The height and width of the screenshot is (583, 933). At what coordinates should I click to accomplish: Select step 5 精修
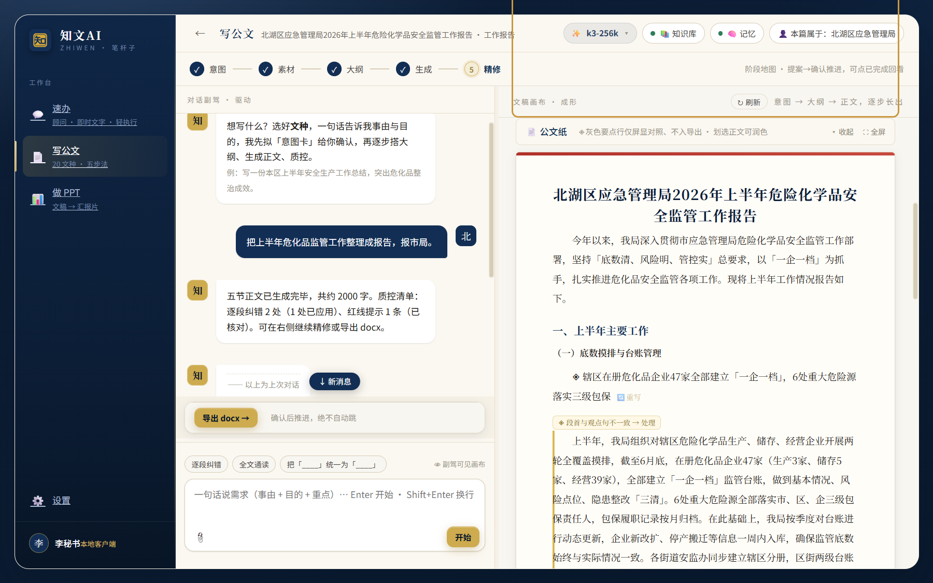(x=483, y=69)
